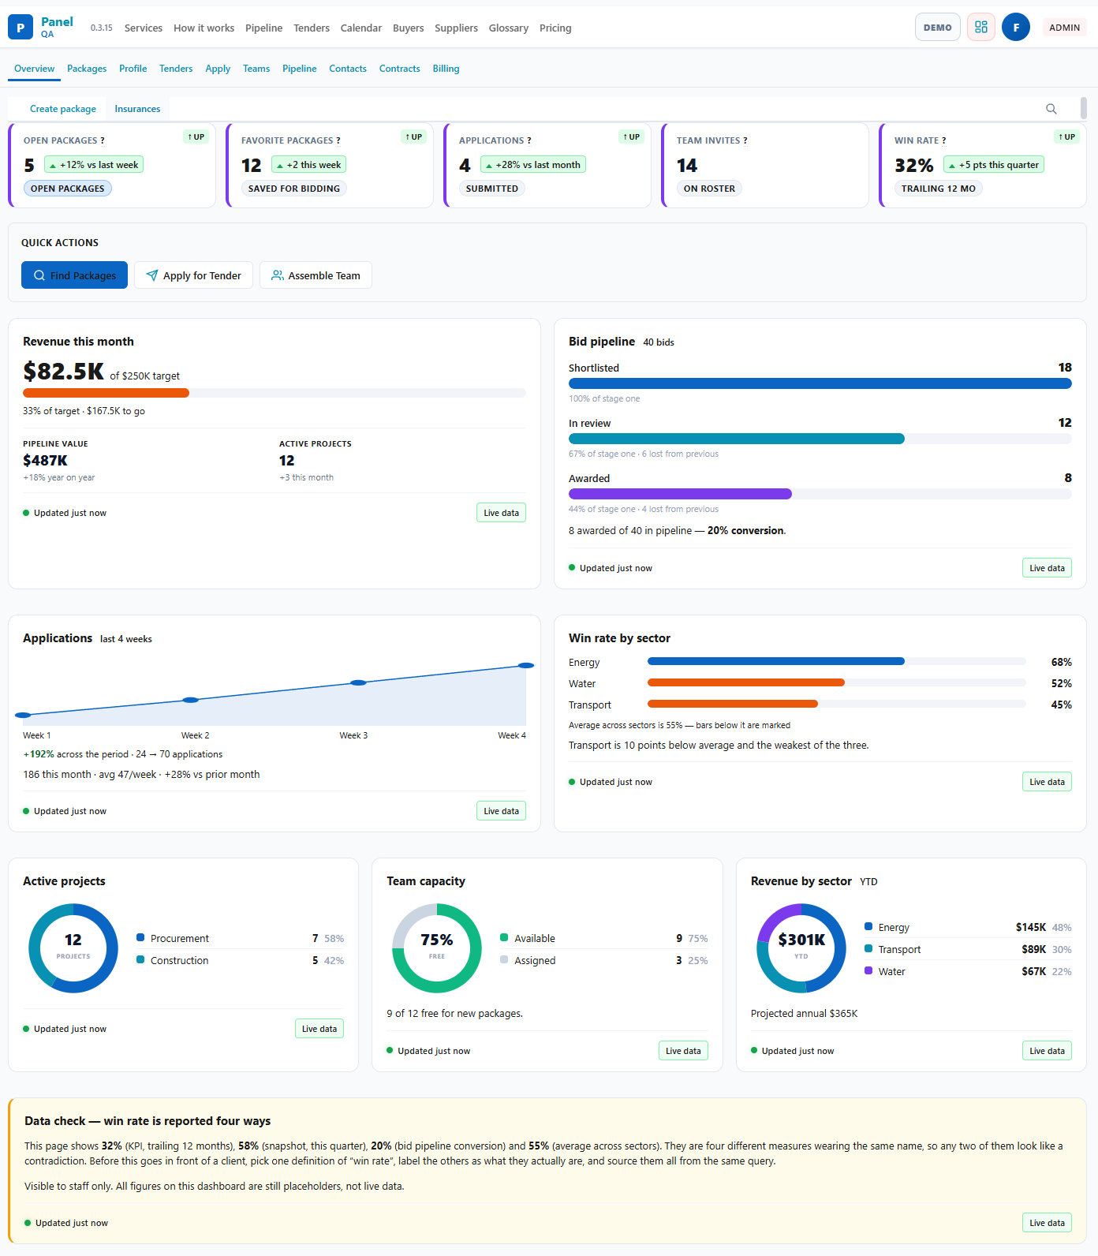This screenshot has height=1256, width=1098.
Task: Click the page vertical scrollbar
Action: coord(1084,108)
